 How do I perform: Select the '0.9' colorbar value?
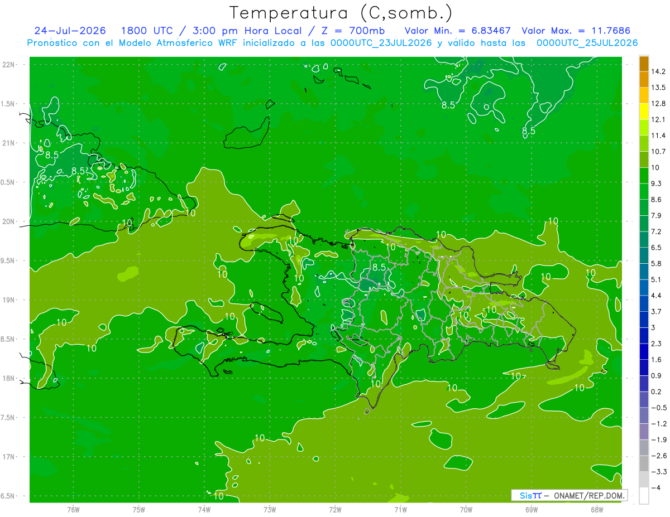(657, 375)
